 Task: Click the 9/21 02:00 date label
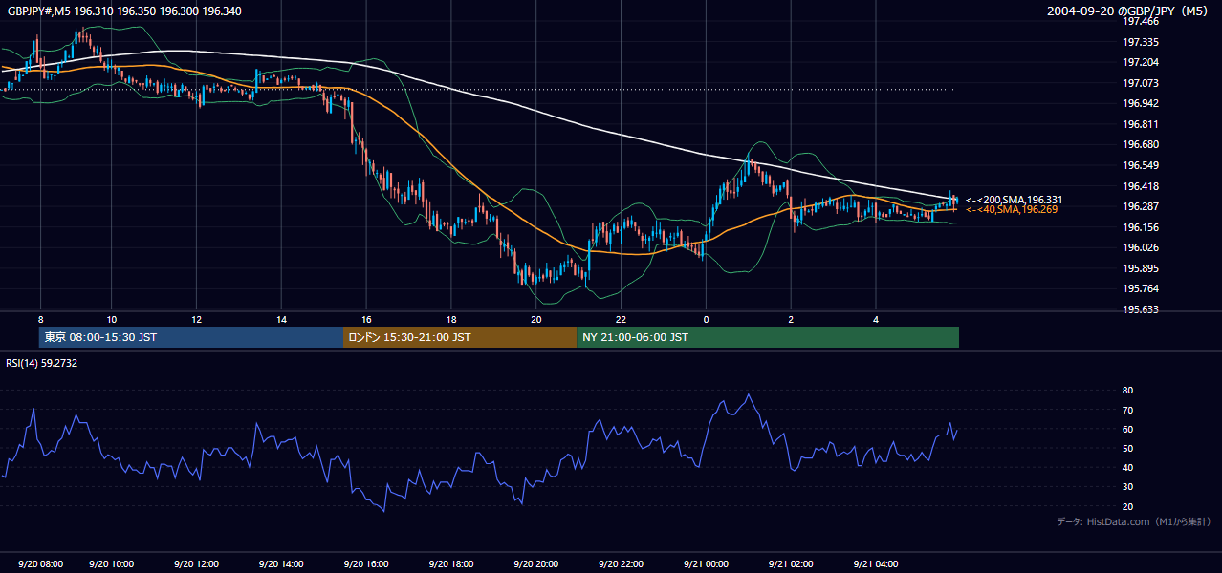(x=791, y=564)
